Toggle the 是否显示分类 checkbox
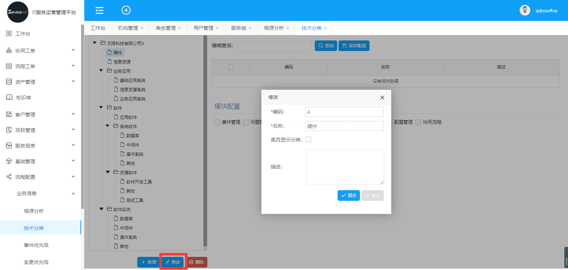The image size is (568, 270). coord(308,140)
